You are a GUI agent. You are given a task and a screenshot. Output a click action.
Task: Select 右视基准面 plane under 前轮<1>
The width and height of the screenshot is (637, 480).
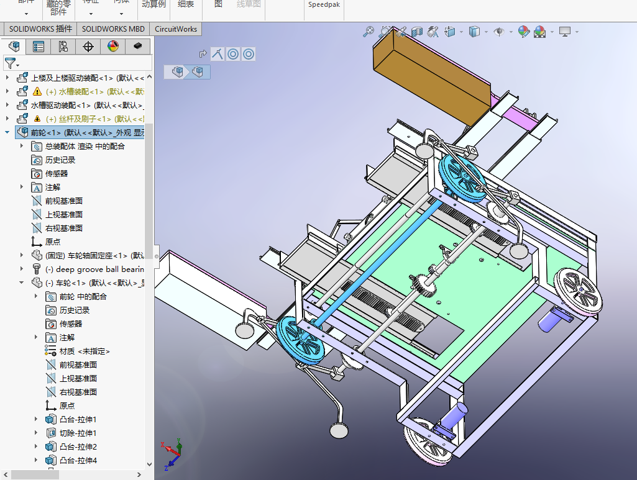point(64,228)
